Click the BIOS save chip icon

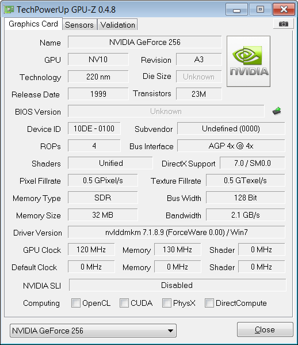pyautogui.click(x=277, y=111)
